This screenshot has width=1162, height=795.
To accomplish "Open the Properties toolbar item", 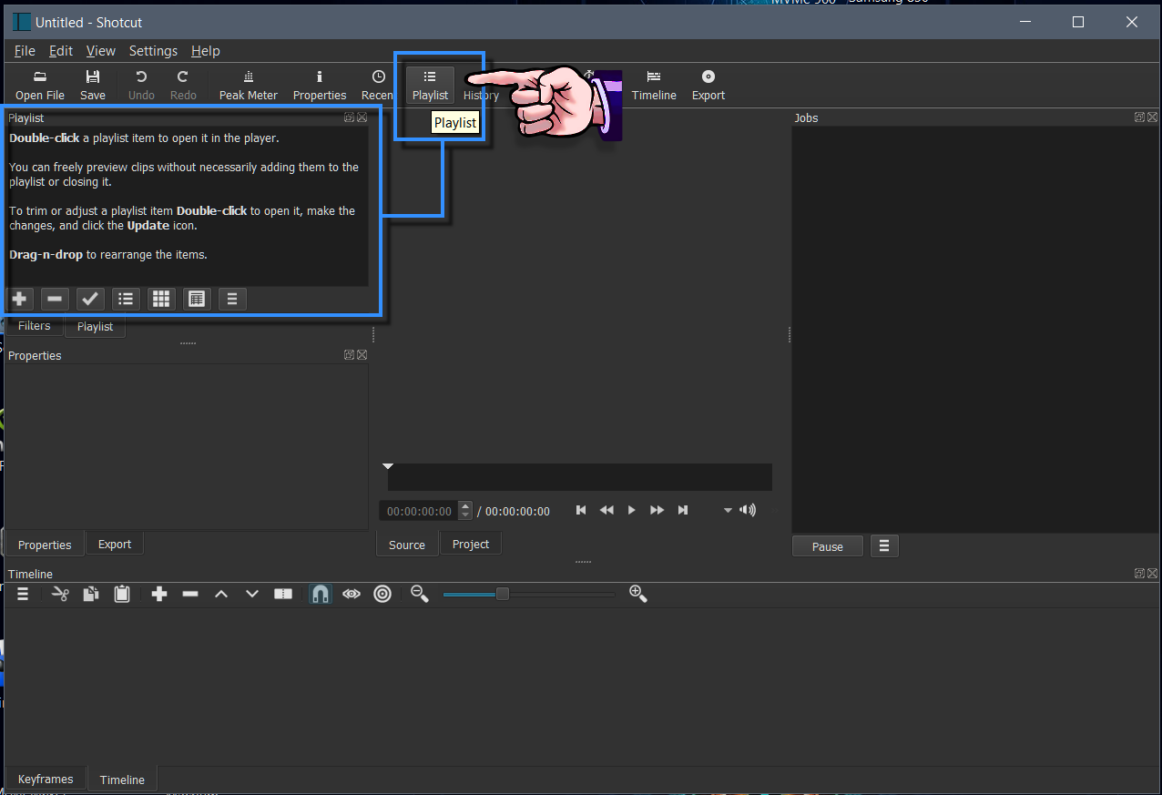I will (320, 86).
